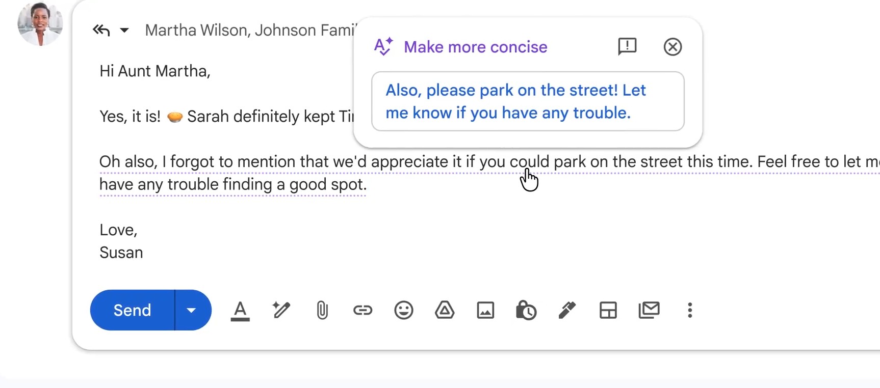This screenshot has height=388, width=880.
Task: Expand the reply type dropdown arrow
Action: coord(124,31)
